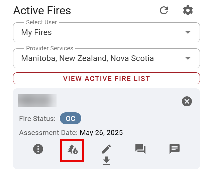
Task: Open the tree and flame fire icon
Action: pyautogui.click(x=72, y=149)
